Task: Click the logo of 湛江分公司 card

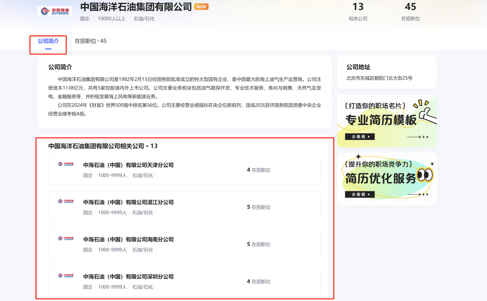Action: pos(66,201)
